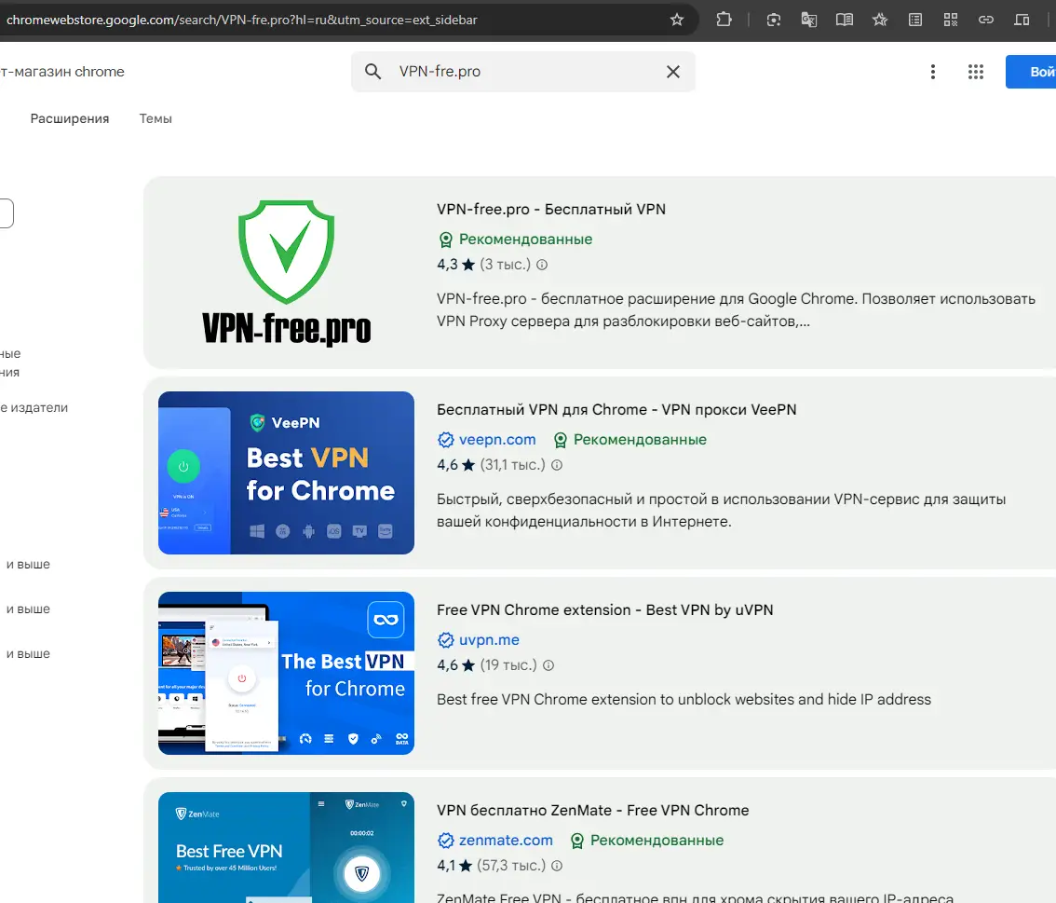Screen dimensions: 1056x903
Task: Open the ZenMate Best Free VPN thumbnail
Action: (x=286, y=848)
